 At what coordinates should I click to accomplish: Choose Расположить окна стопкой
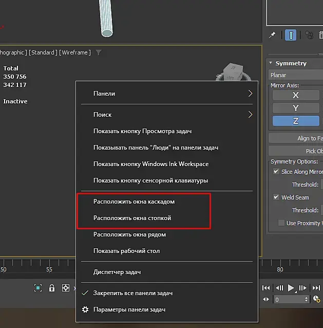pyautogui.click(x=167, y=218)
